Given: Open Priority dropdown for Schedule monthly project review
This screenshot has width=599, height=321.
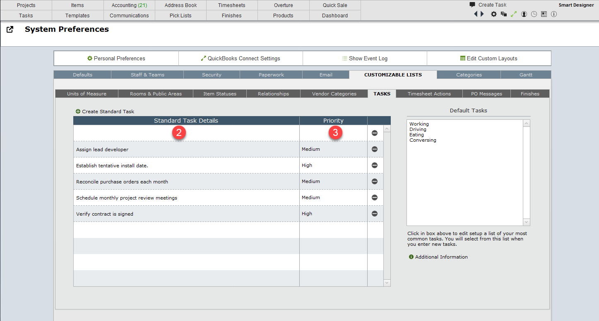Looking at the screenshot, I should pyautogui.click(x=333, y=197).
